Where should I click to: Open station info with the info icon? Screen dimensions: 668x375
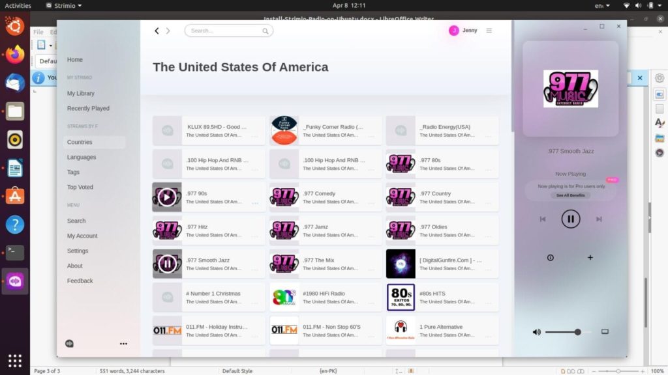coord(550,258)
